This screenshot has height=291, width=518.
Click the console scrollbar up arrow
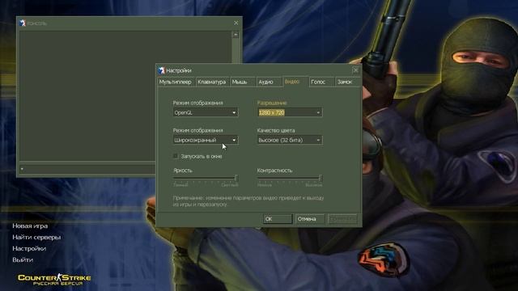pos(236,35)
